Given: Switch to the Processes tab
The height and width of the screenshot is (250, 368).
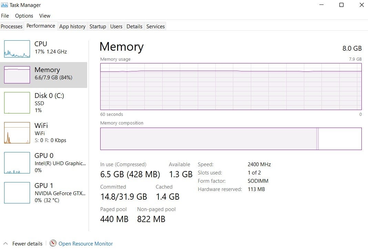Looking at the screenshot, I should click(12, 27).
